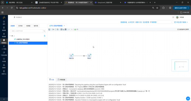The width and height of the screenshot is (191, 101).
Task: Switch to 资源库 tab
Action: tap(13, 26)
